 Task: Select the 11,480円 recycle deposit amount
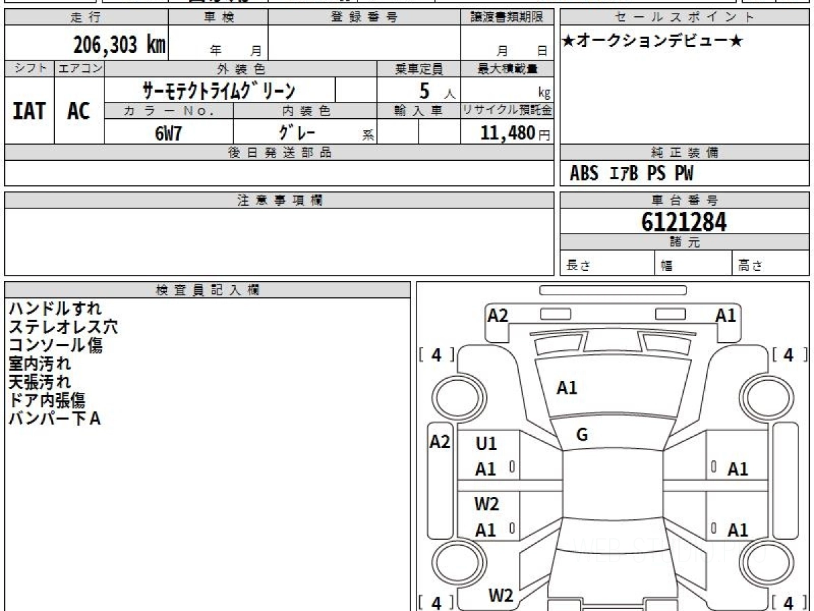pos(516,133)
